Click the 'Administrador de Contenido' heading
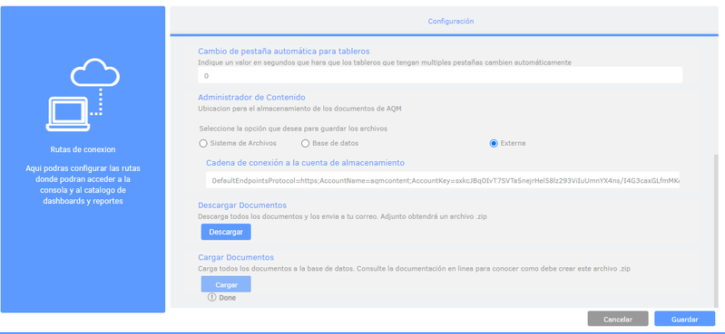This screenshot has height=334, width=725. click(x=251, y=98)
